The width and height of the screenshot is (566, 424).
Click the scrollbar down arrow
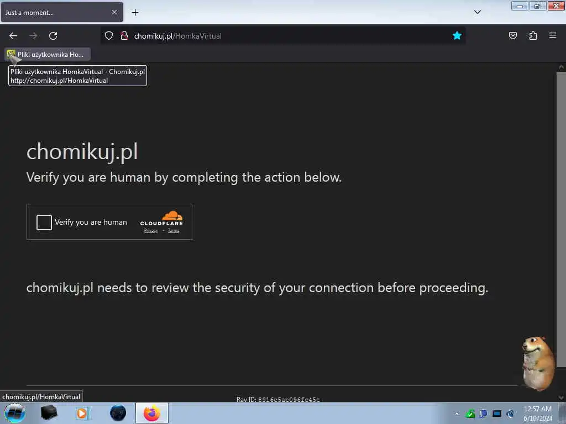(561, 397)
